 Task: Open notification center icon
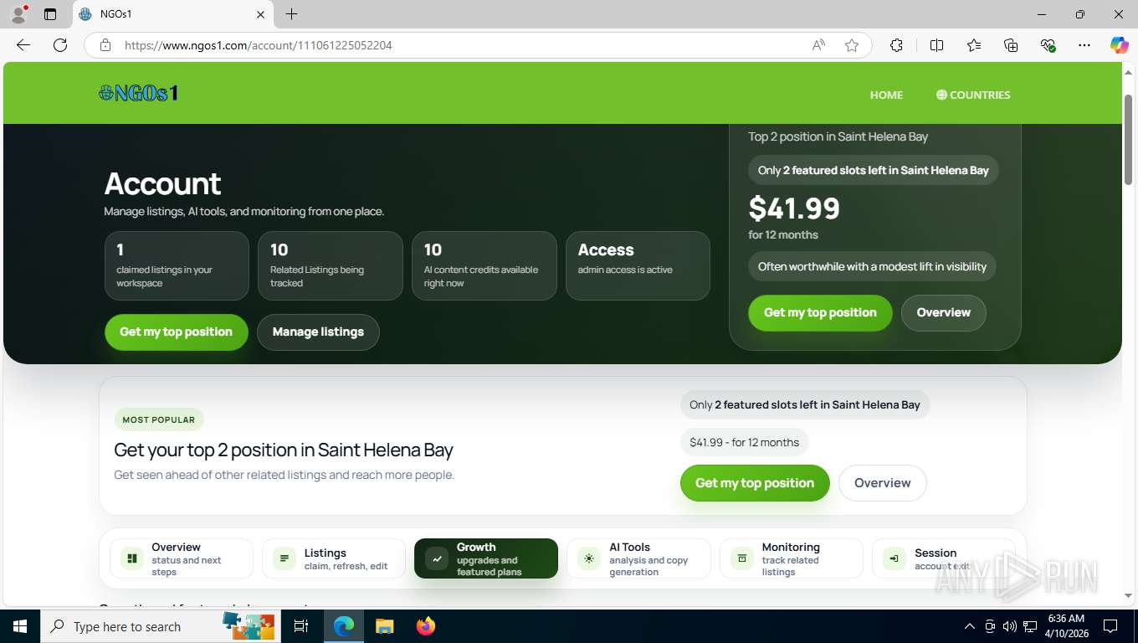coord(1110,626)
